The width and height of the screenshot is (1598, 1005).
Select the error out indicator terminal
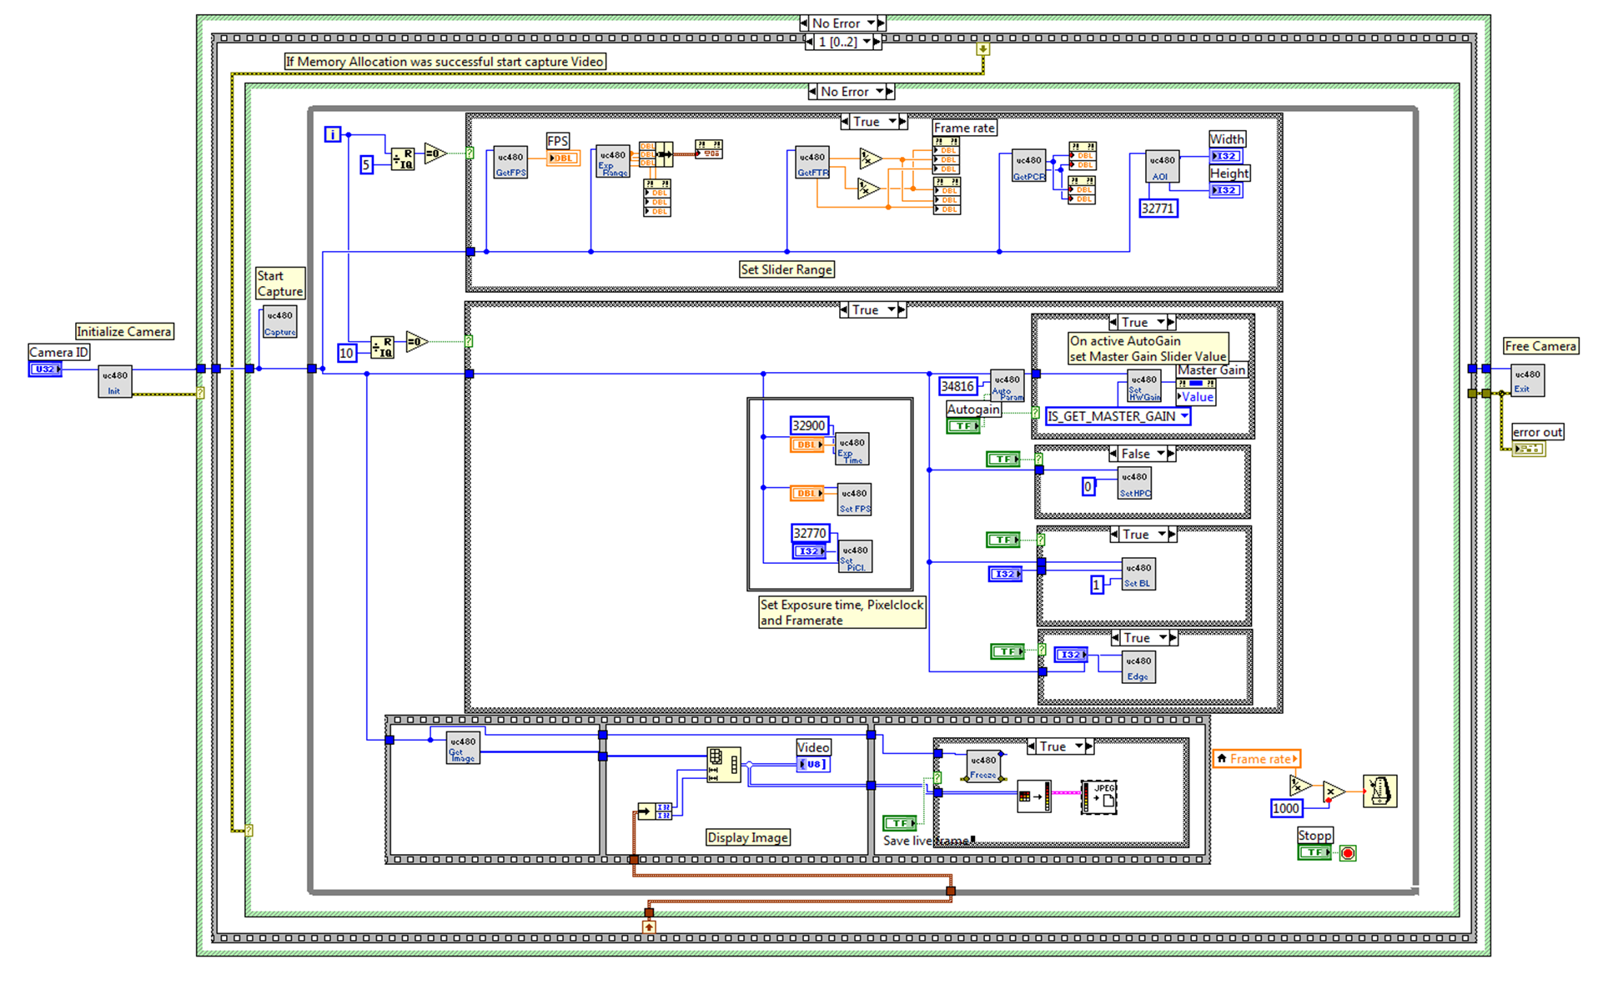(1529, 449)
